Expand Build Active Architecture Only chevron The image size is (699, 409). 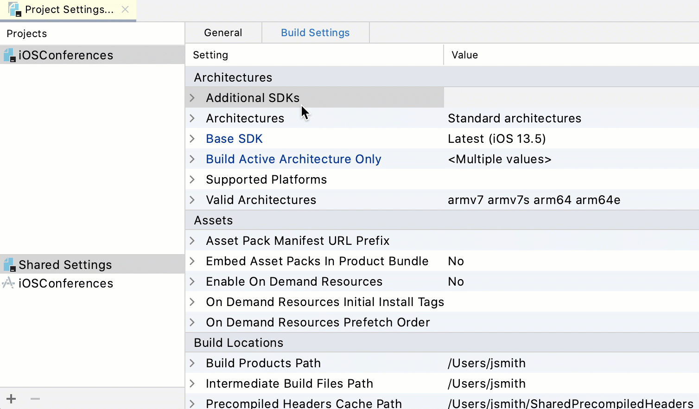point(192,159)
